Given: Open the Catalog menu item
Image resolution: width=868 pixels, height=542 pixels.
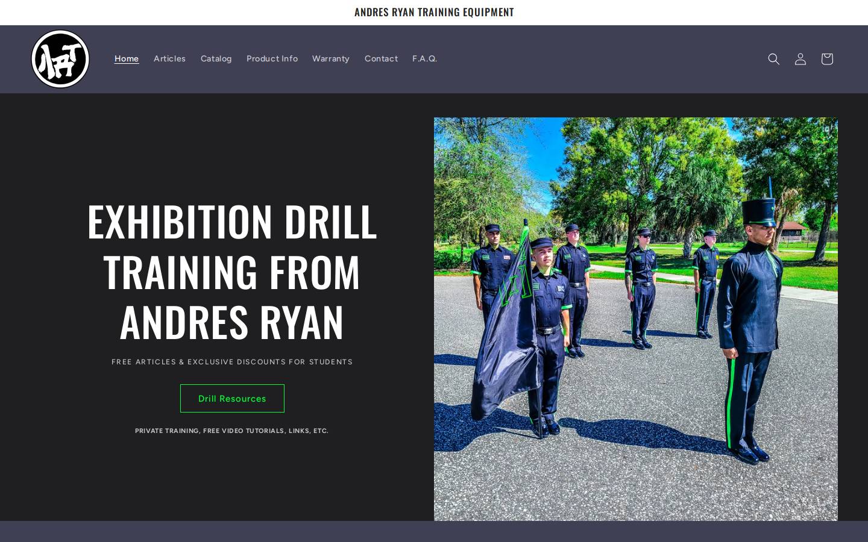Looking at the screenshot, I should 216,58.
